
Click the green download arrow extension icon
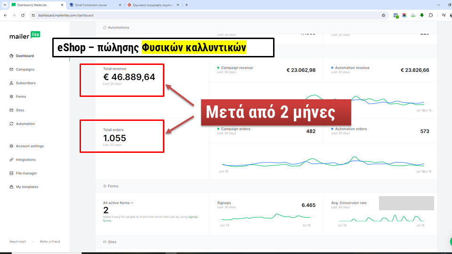point(422,15)
